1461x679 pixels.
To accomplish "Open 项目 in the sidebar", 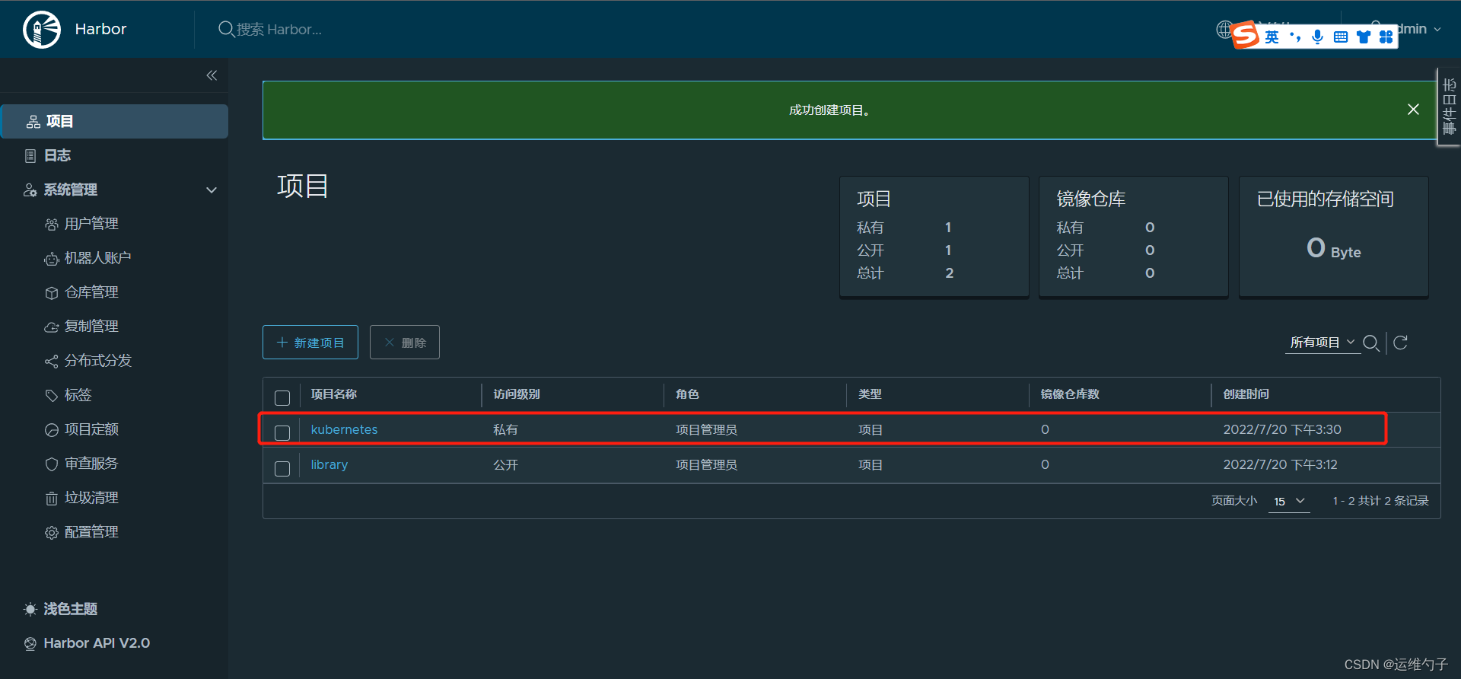I will [114, 121].
